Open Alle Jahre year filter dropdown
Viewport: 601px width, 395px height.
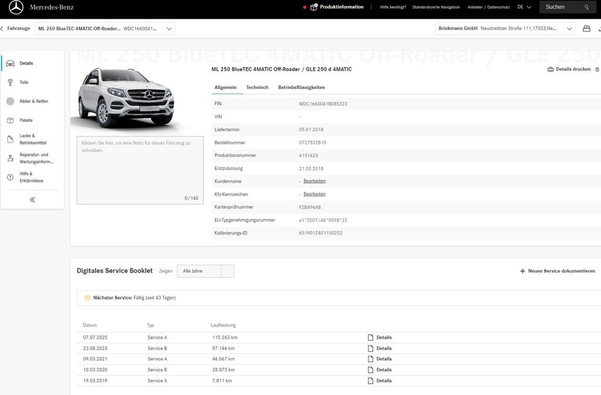click(205, 271)
